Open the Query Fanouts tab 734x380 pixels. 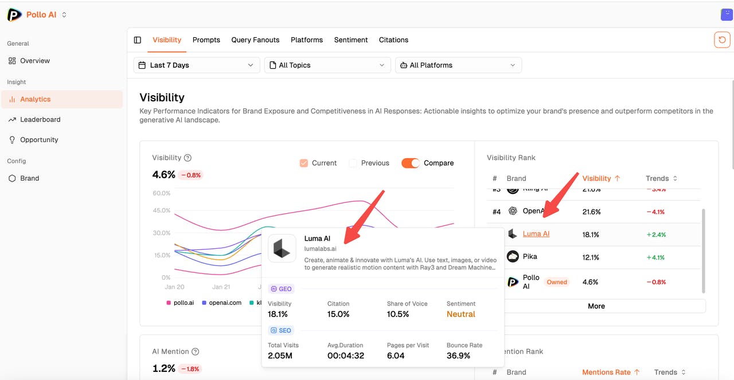[255, 40]
